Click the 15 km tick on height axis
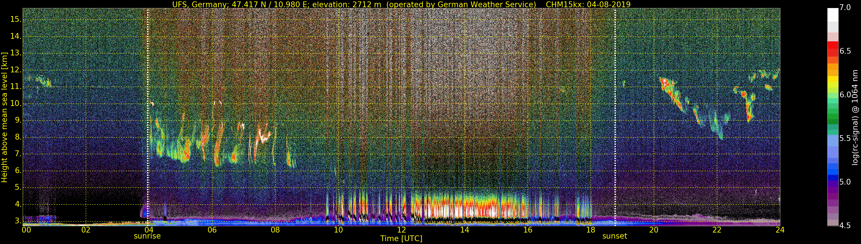Image resolution: width=861 pixels, height=244 pixels. 15,20
